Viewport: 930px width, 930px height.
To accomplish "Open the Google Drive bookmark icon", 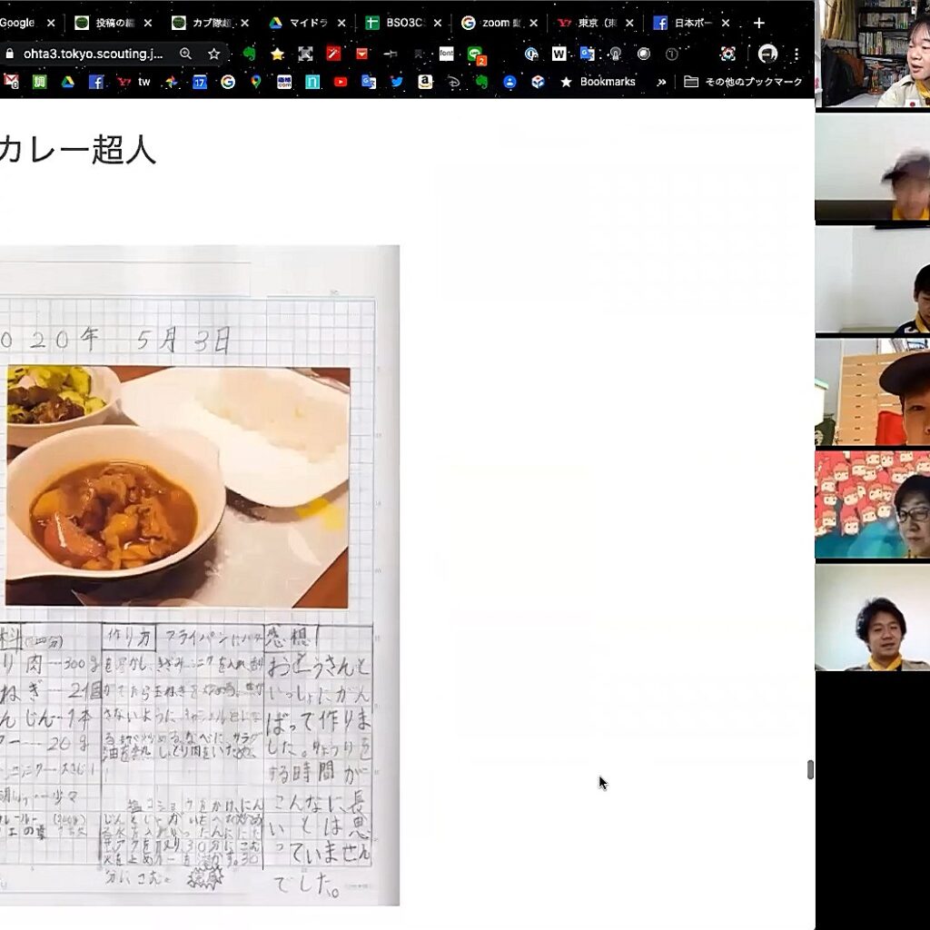I will click(67, 82).
